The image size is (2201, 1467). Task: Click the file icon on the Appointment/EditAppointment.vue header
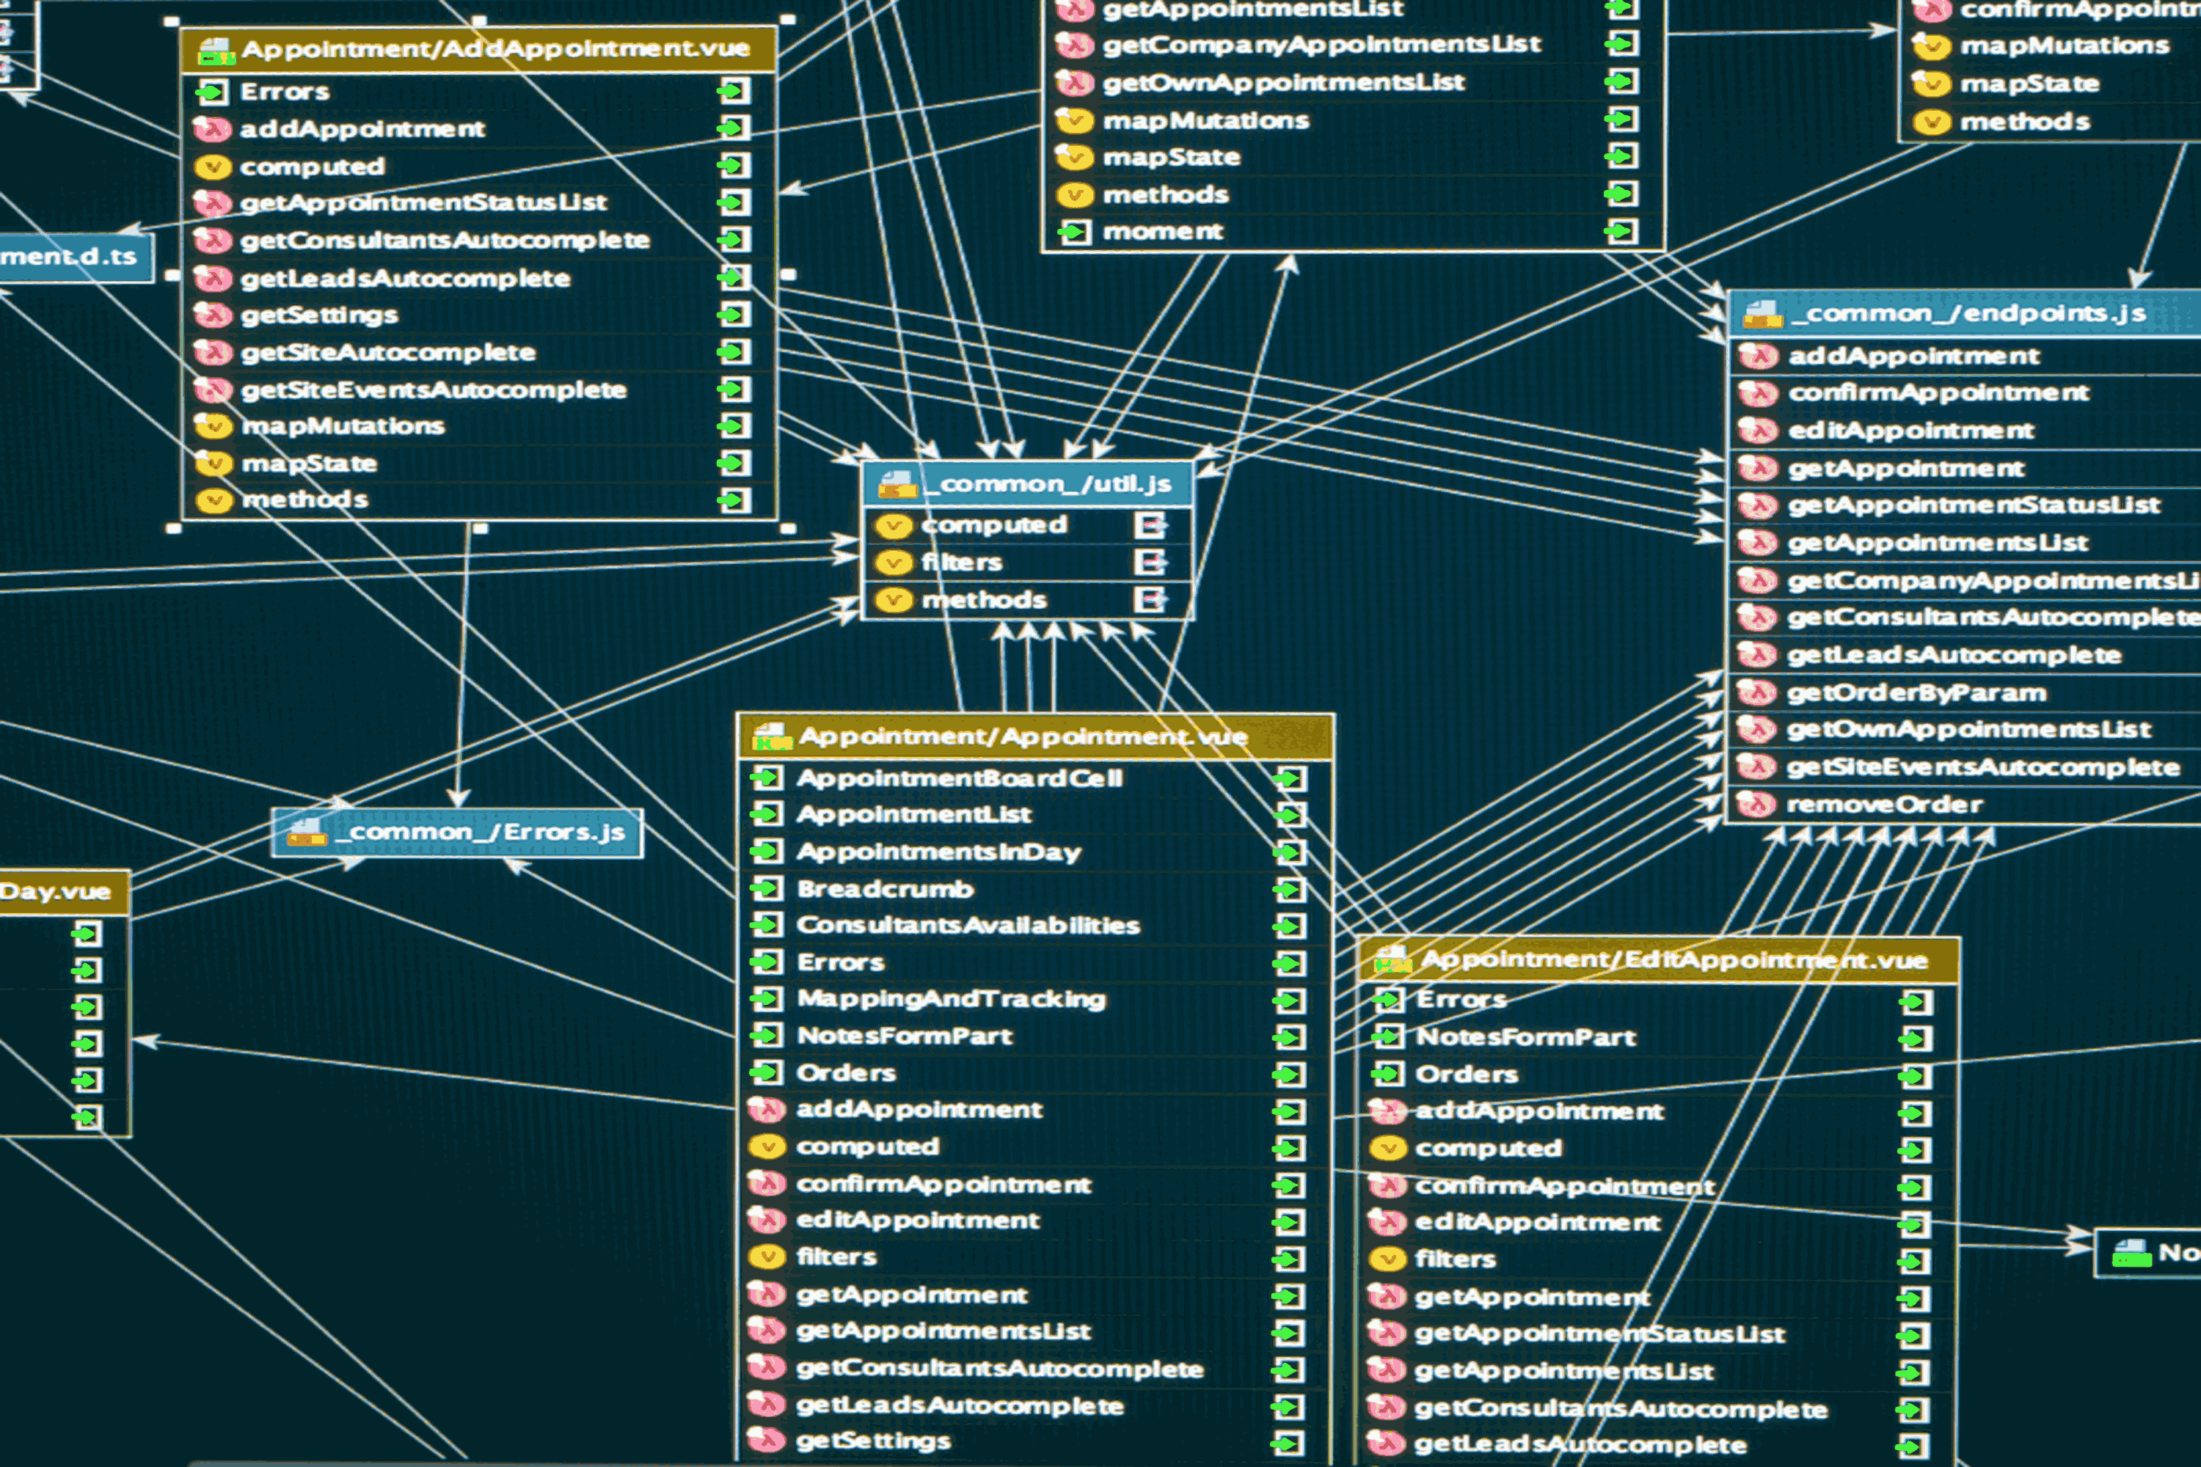[1392, 959]
